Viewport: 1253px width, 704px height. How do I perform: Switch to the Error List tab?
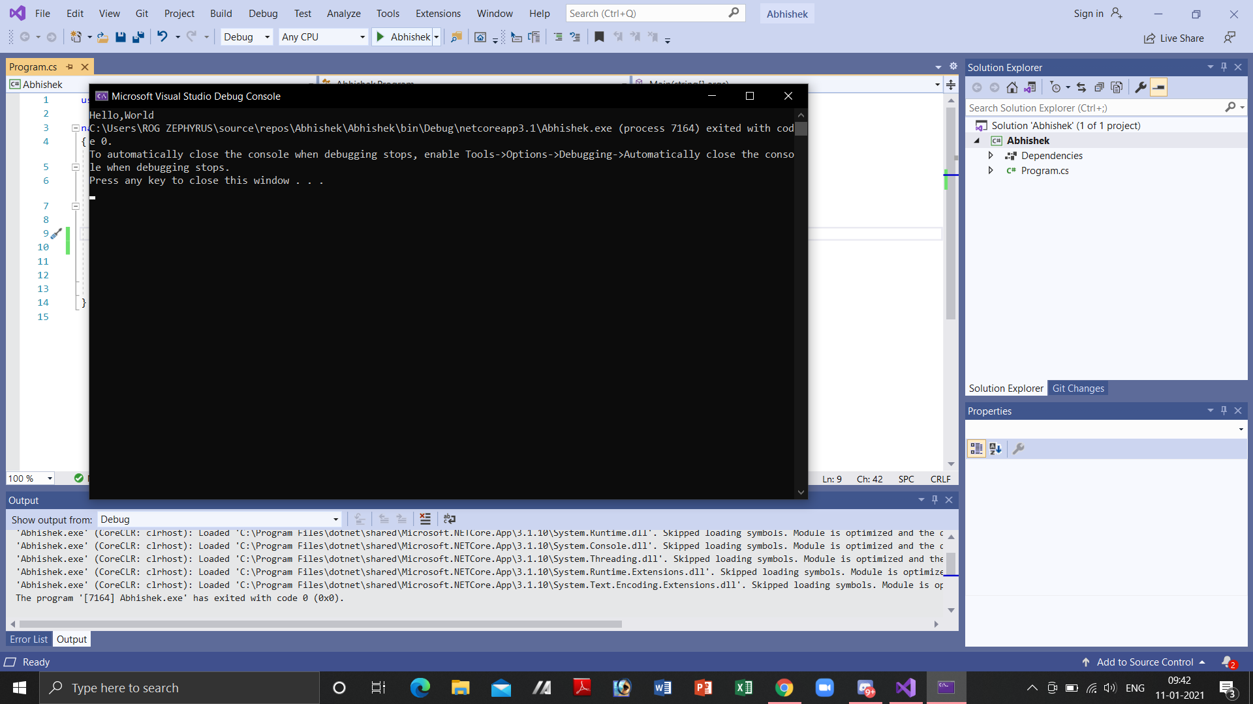coord(29,639)
